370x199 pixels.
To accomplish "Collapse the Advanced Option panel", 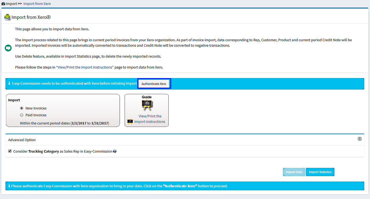I will 360,139.
